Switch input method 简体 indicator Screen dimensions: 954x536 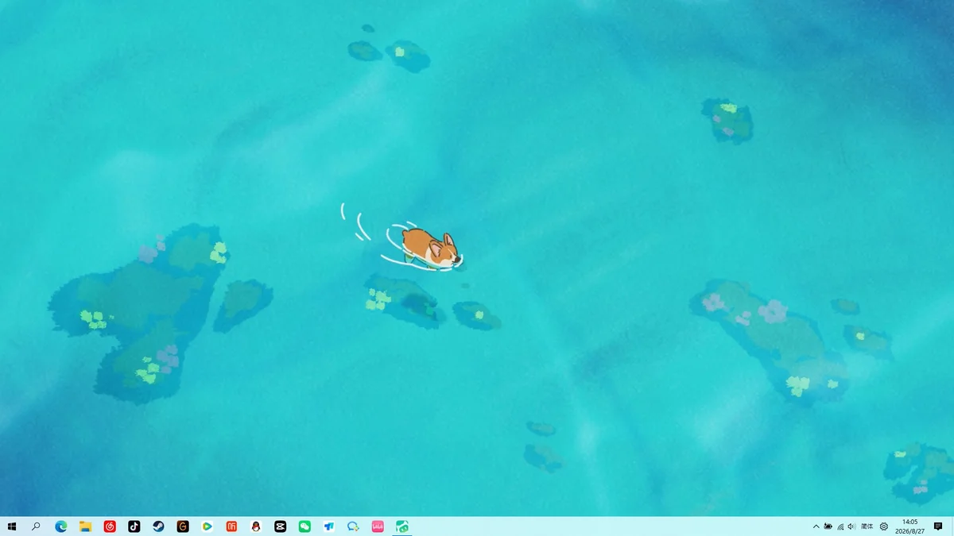[x=867, y=526]
